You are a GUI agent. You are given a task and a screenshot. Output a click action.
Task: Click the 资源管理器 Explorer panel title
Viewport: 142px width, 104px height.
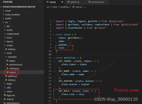7,2
